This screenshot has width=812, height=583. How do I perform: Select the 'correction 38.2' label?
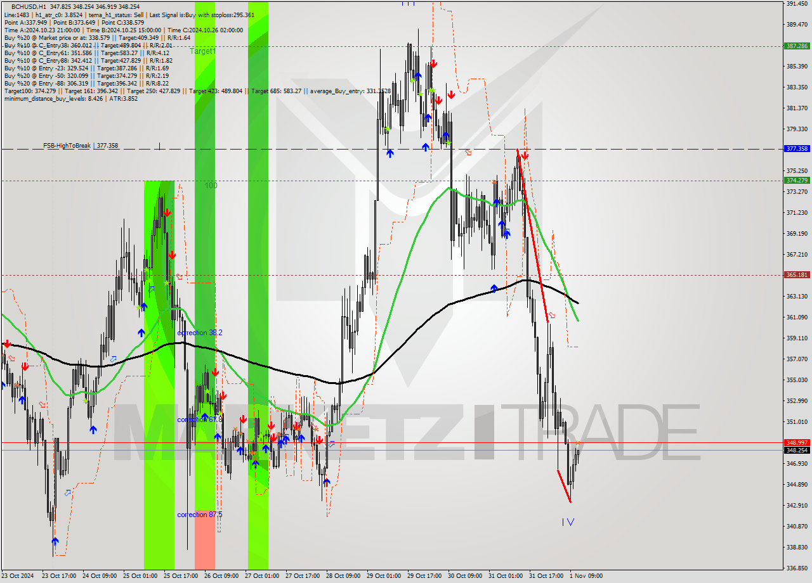click(200, 333)
